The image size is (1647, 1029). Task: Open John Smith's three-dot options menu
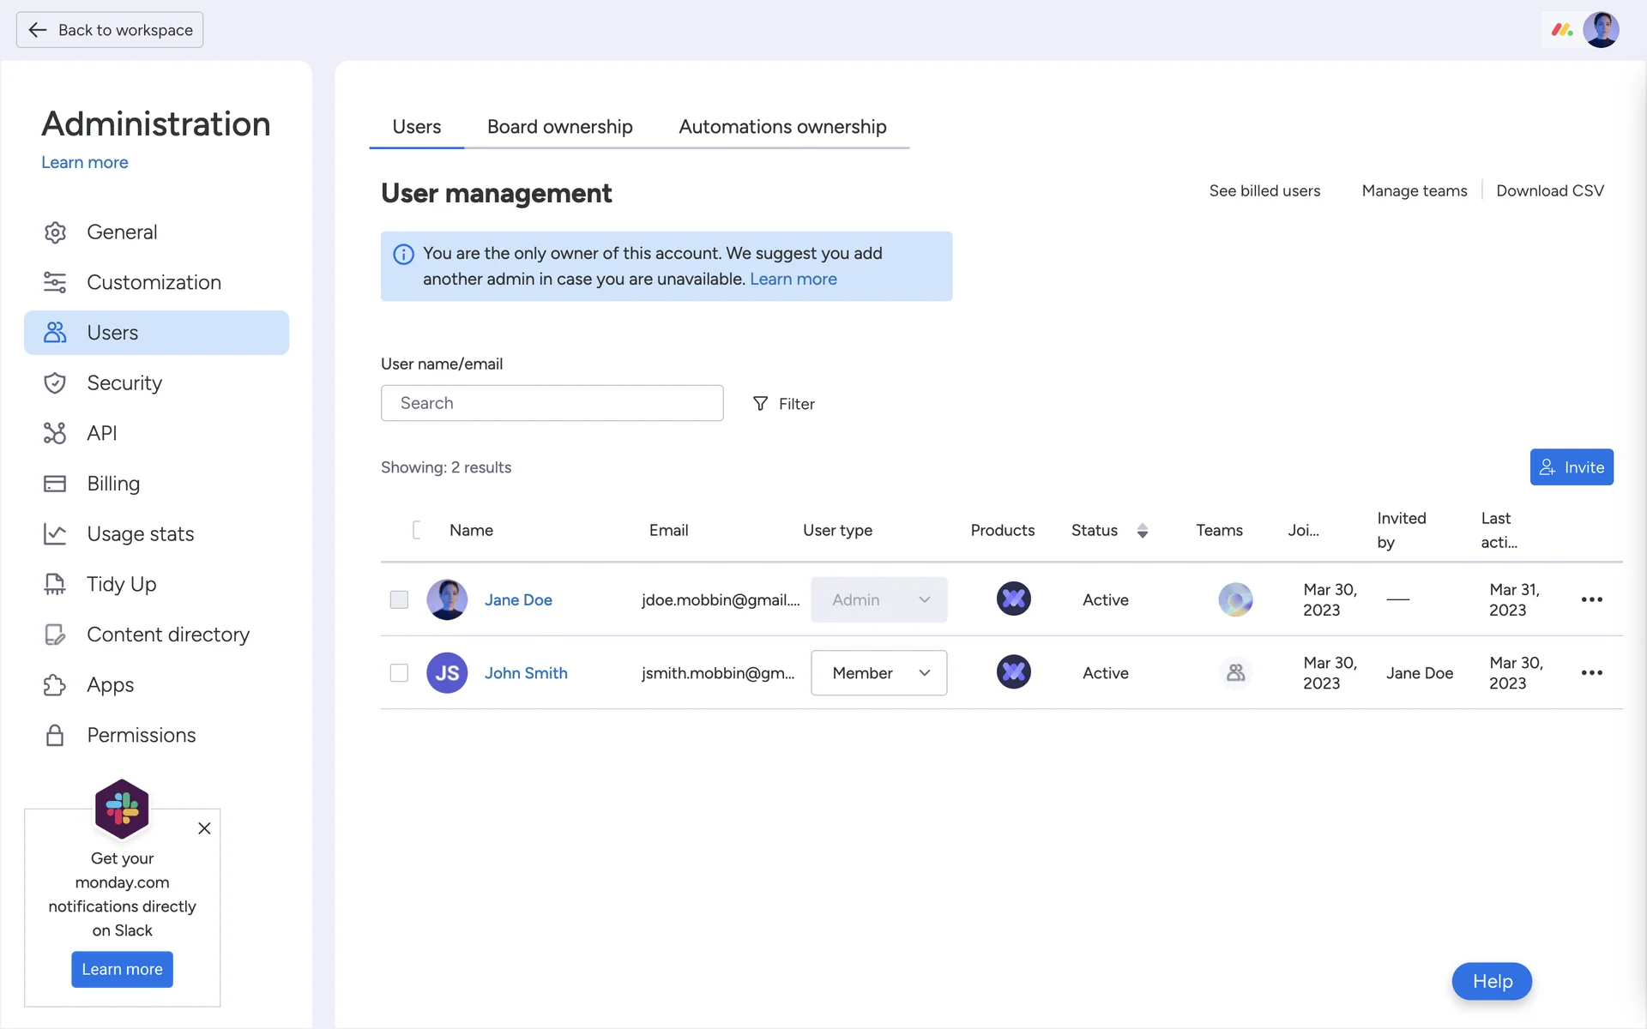[1591, 672]
